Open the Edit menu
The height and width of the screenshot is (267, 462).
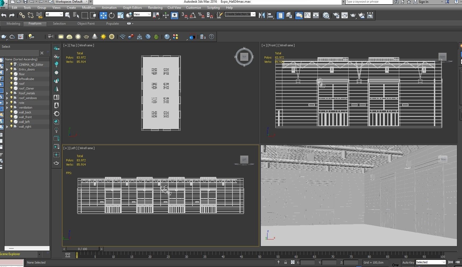[x=15, y=8]
